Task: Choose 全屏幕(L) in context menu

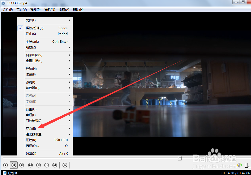Action: point(45,42)
